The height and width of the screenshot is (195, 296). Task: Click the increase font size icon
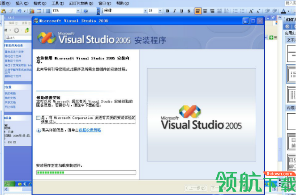pos(251,11)
